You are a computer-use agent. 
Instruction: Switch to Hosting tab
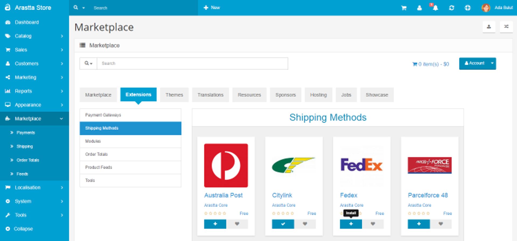point(318,95)
